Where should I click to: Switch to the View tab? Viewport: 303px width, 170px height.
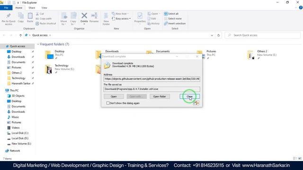click(44, 8)
